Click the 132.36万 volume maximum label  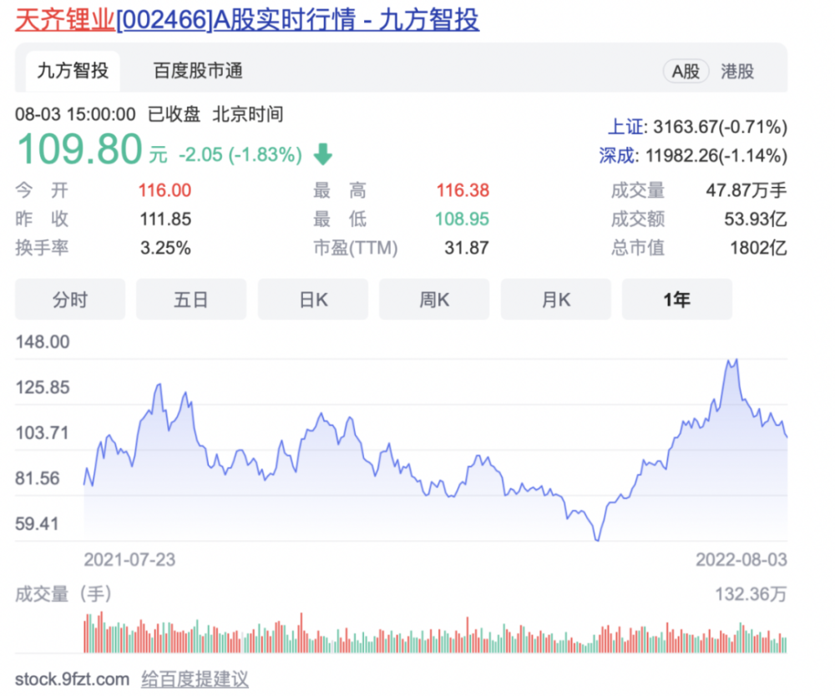coord(751,594)
